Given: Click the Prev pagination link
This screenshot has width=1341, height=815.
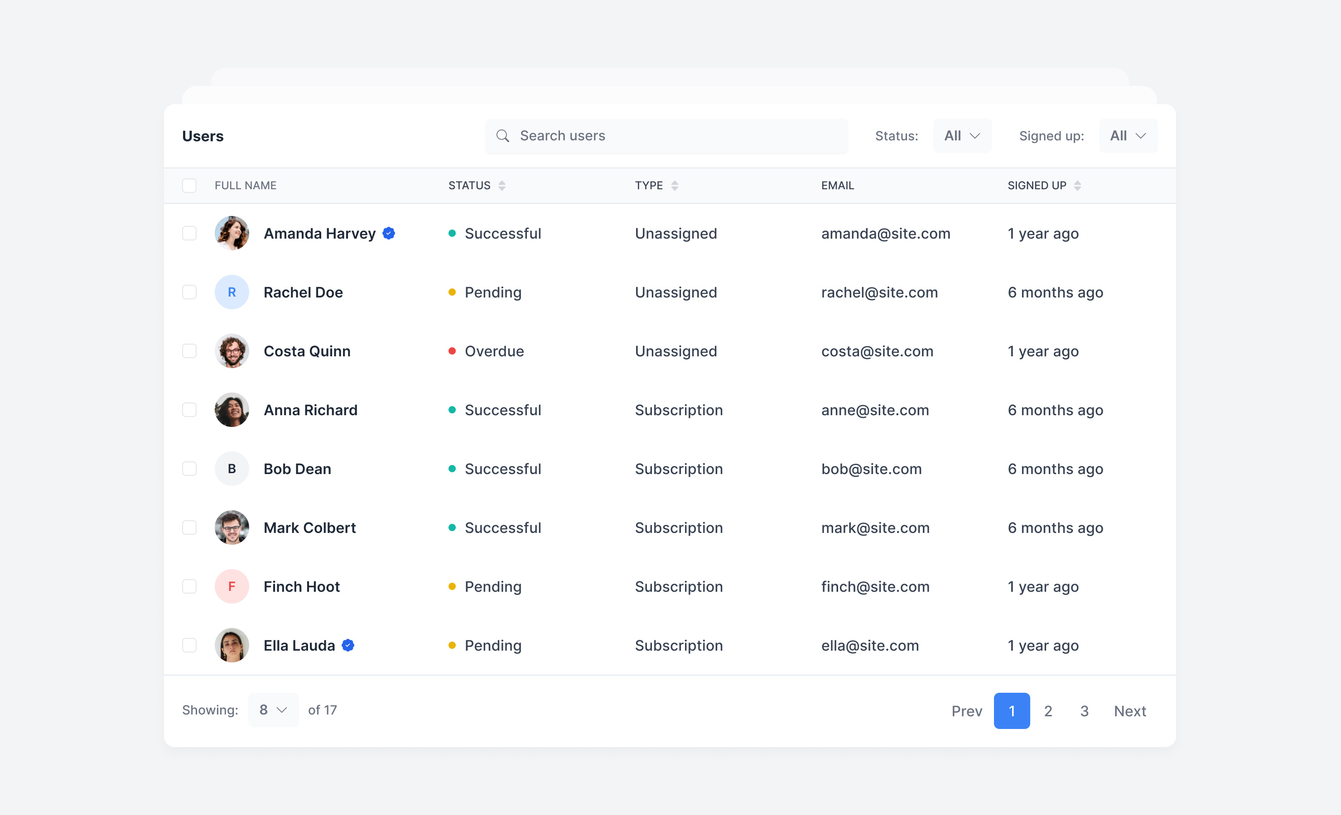Looking at the screenshot, I should click(967, 710).
